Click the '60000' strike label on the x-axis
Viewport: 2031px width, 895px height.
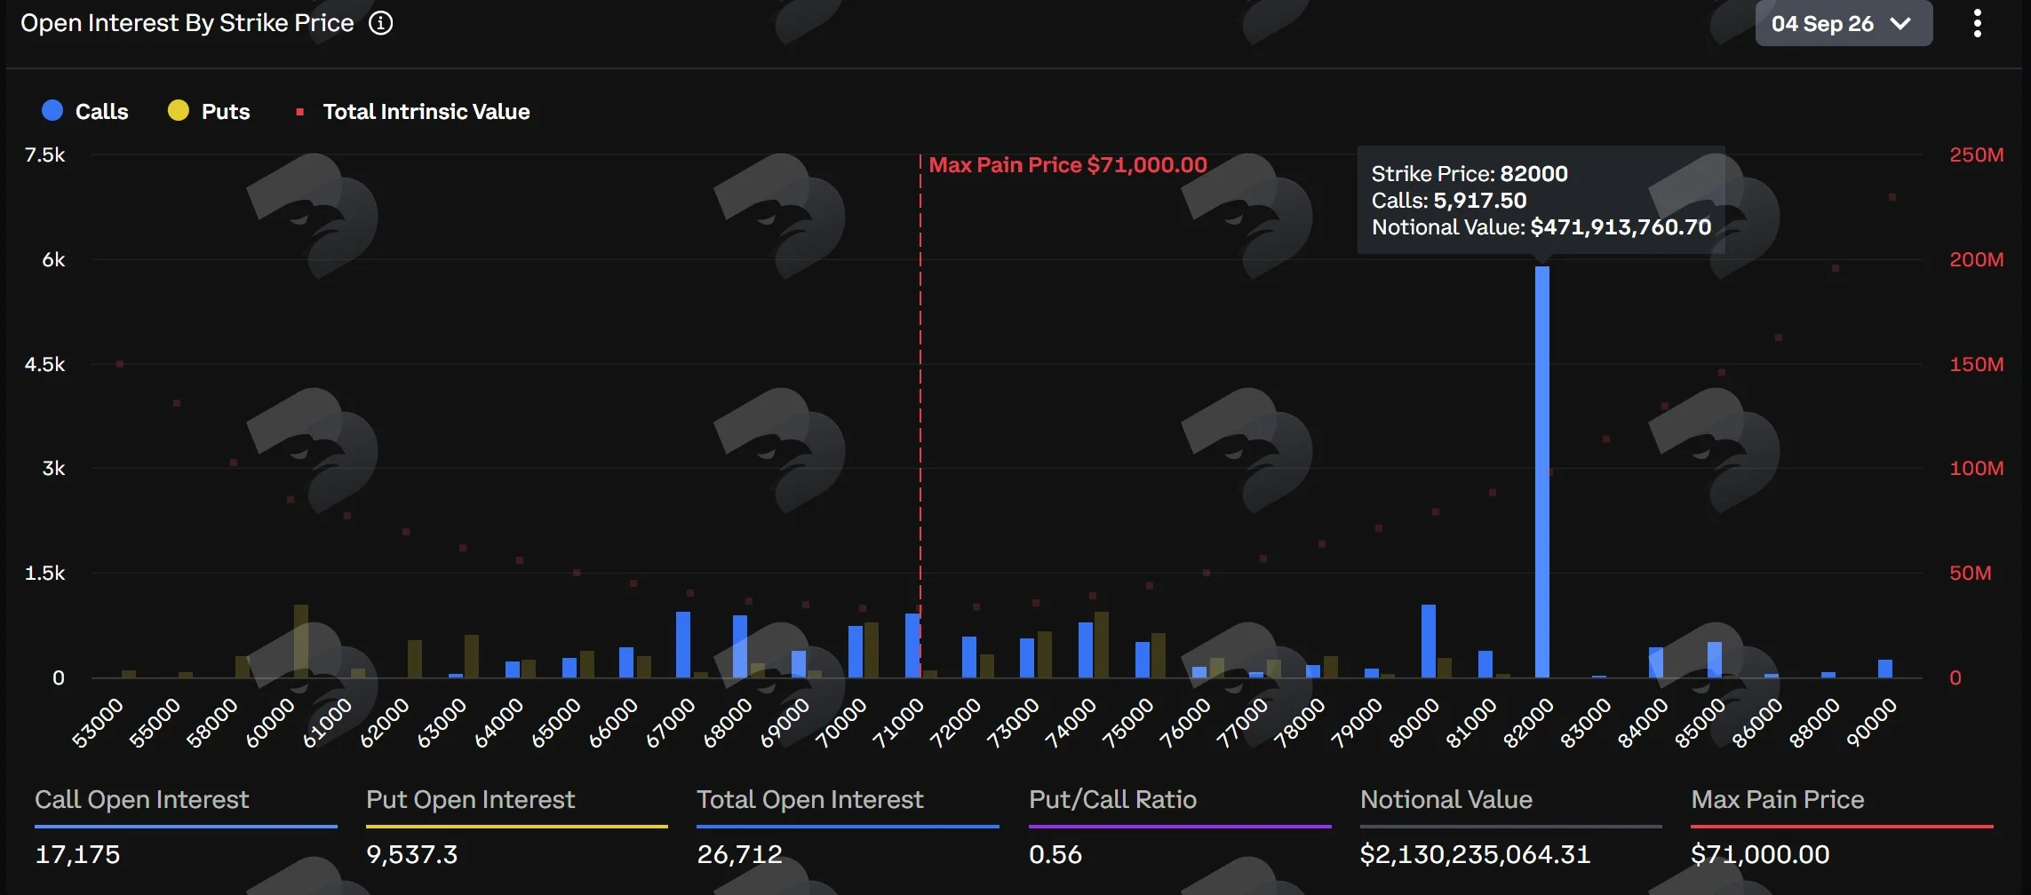tap(269, 723)
